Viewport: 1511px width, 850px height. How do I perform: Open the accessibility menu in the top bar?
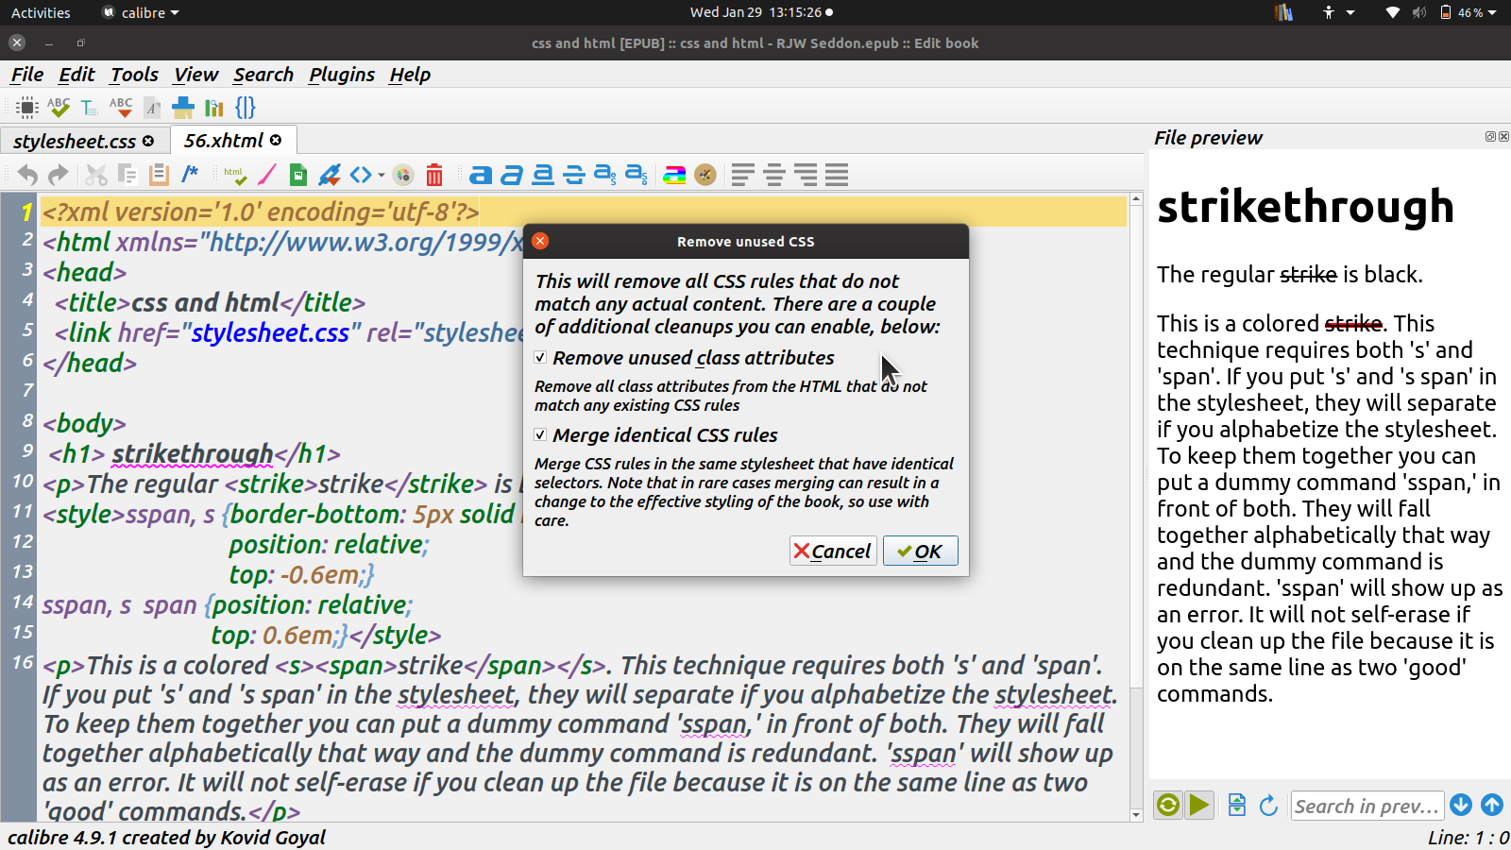coord(1339,12)
